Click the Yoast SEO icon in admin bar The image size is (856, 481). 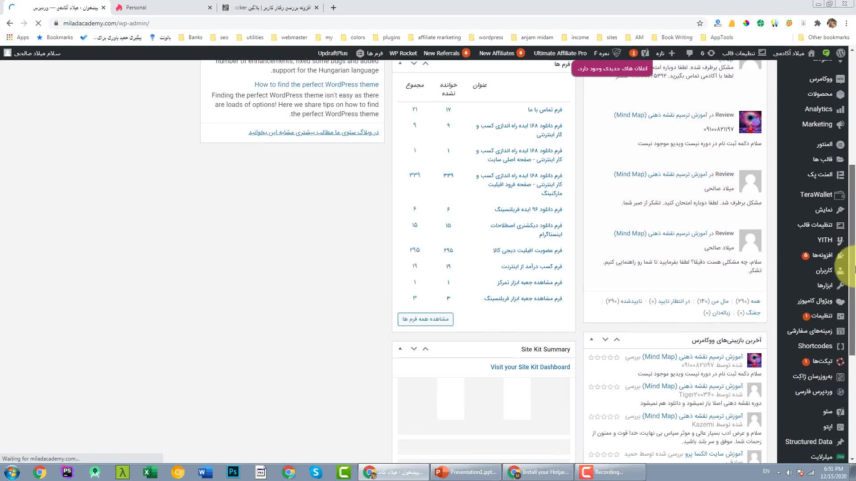(x=645, y=53)
